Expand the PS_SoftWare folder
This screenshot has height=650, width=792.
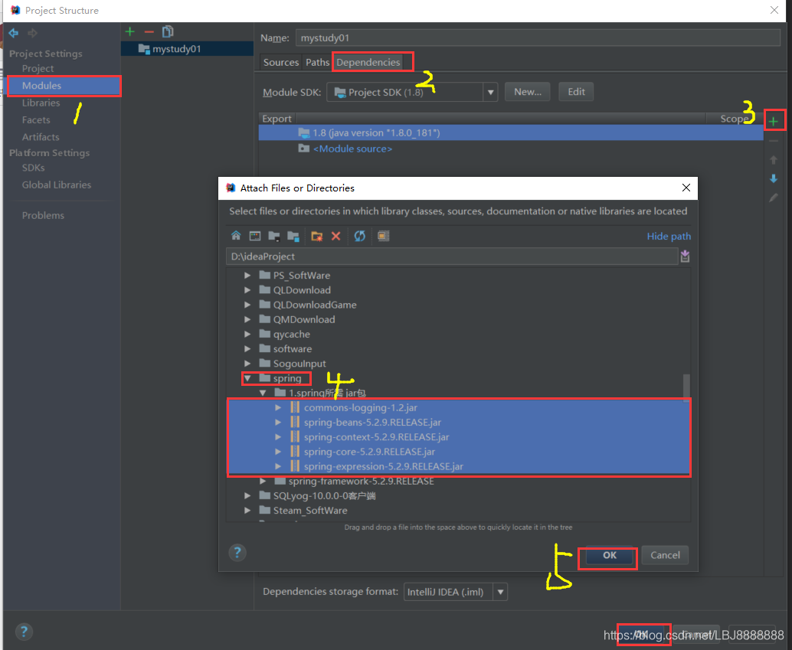pos(247,276)
